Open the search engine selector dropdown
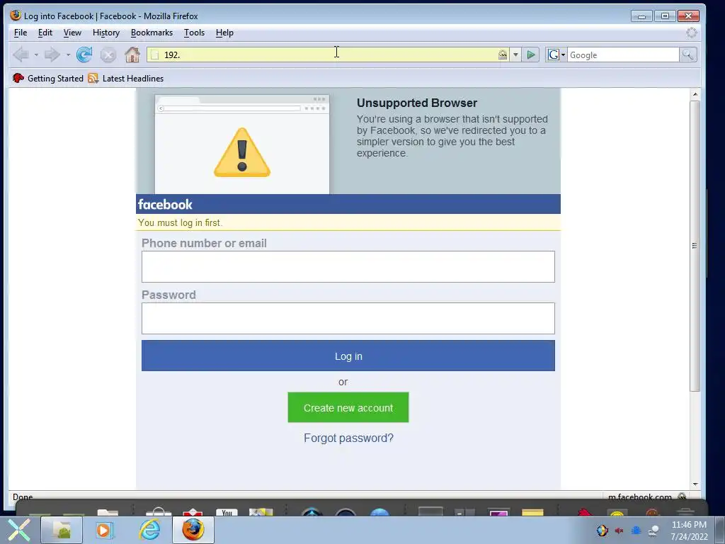725x544 pixels. (x=556, y=55)
